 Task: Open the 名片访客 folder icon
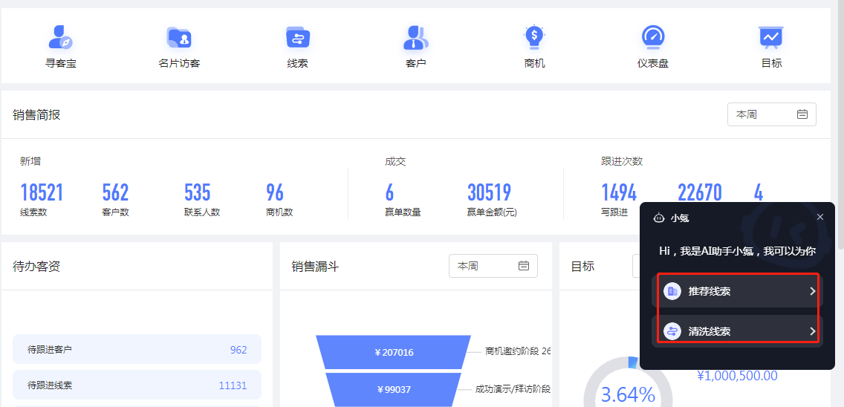tap(179, 38)
